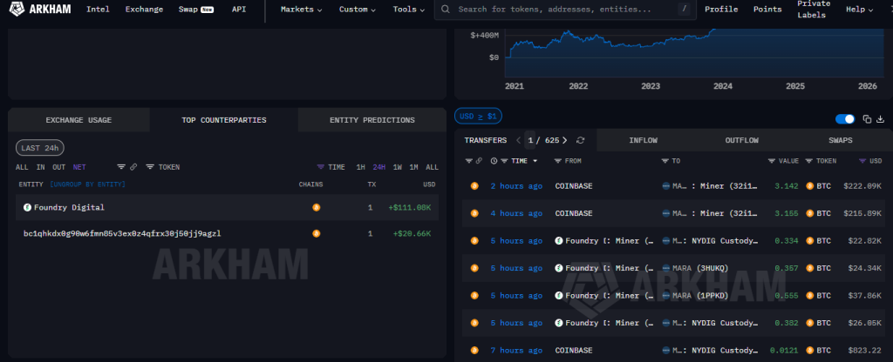Open the Foundry Digital entity

coord(69,208)
